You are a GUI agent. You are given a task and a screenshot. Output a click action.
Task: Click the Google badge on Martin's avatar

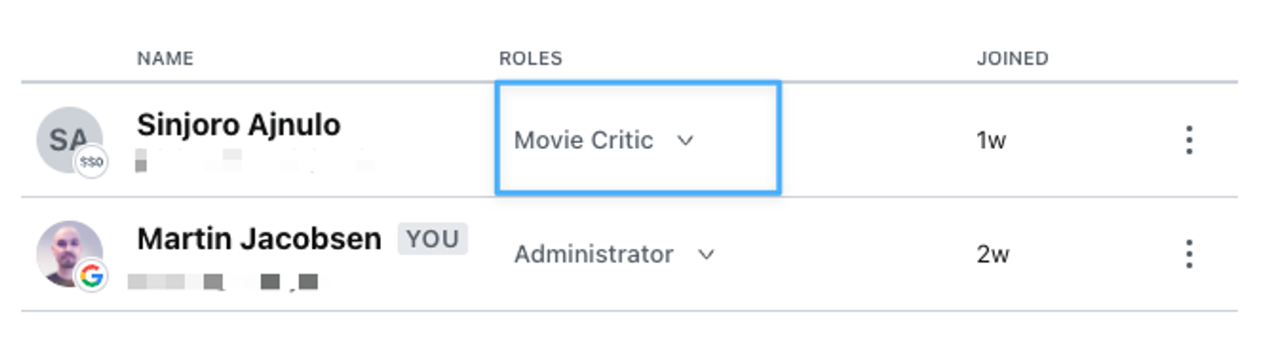click(x=91, y=276)
